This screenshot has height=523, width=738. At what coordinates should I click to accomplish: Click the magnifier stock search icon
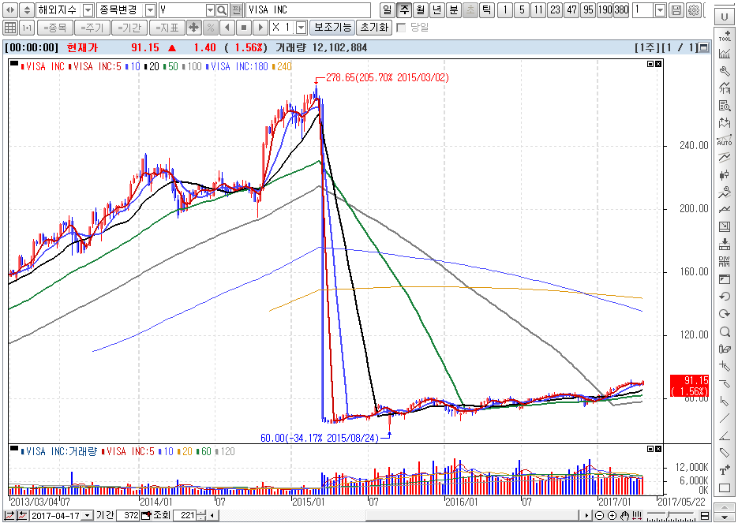pos(222,10)
